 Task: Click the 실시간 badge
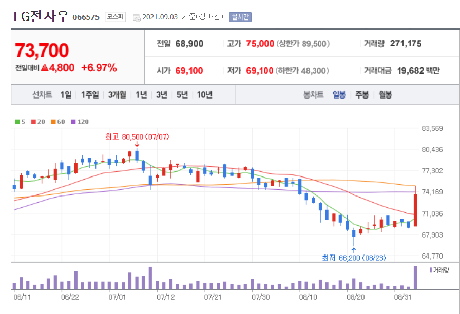point(240,17)
